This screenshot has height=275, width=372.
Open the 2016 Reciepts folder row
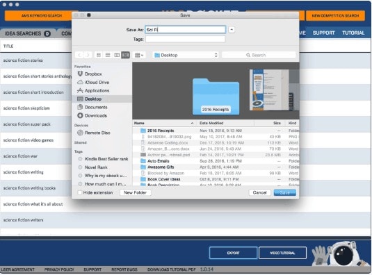216,131
